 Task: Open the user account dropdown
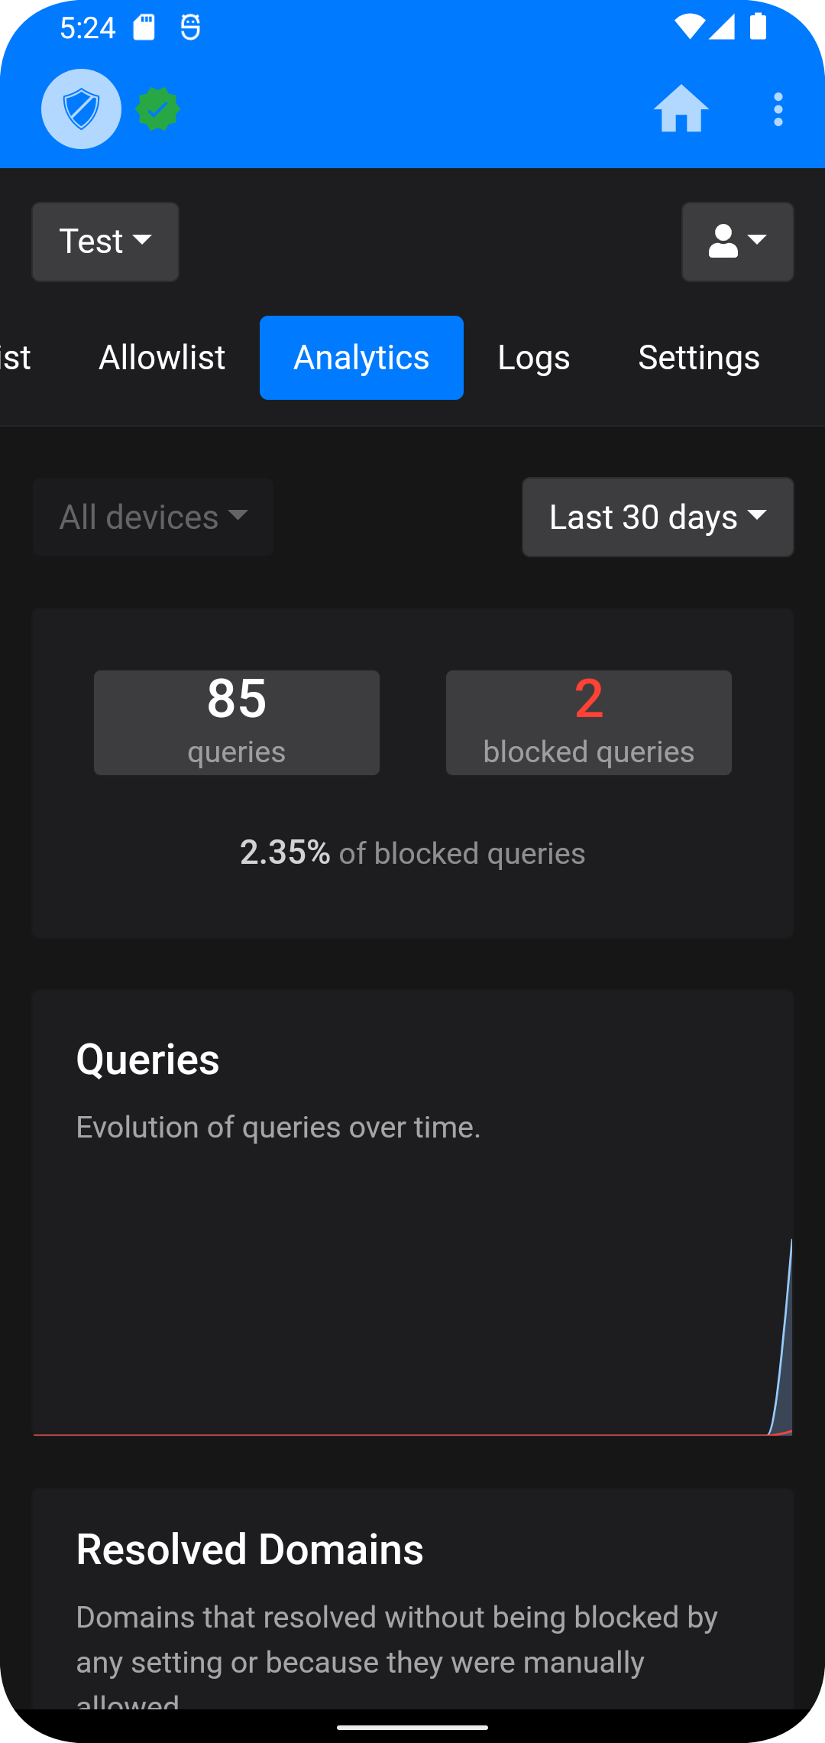pyautogui.click(x=737, y=242)
